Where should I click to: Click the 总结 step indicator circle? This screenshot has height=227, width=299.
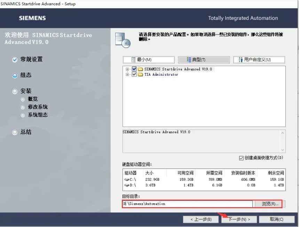tap(15, 132)
